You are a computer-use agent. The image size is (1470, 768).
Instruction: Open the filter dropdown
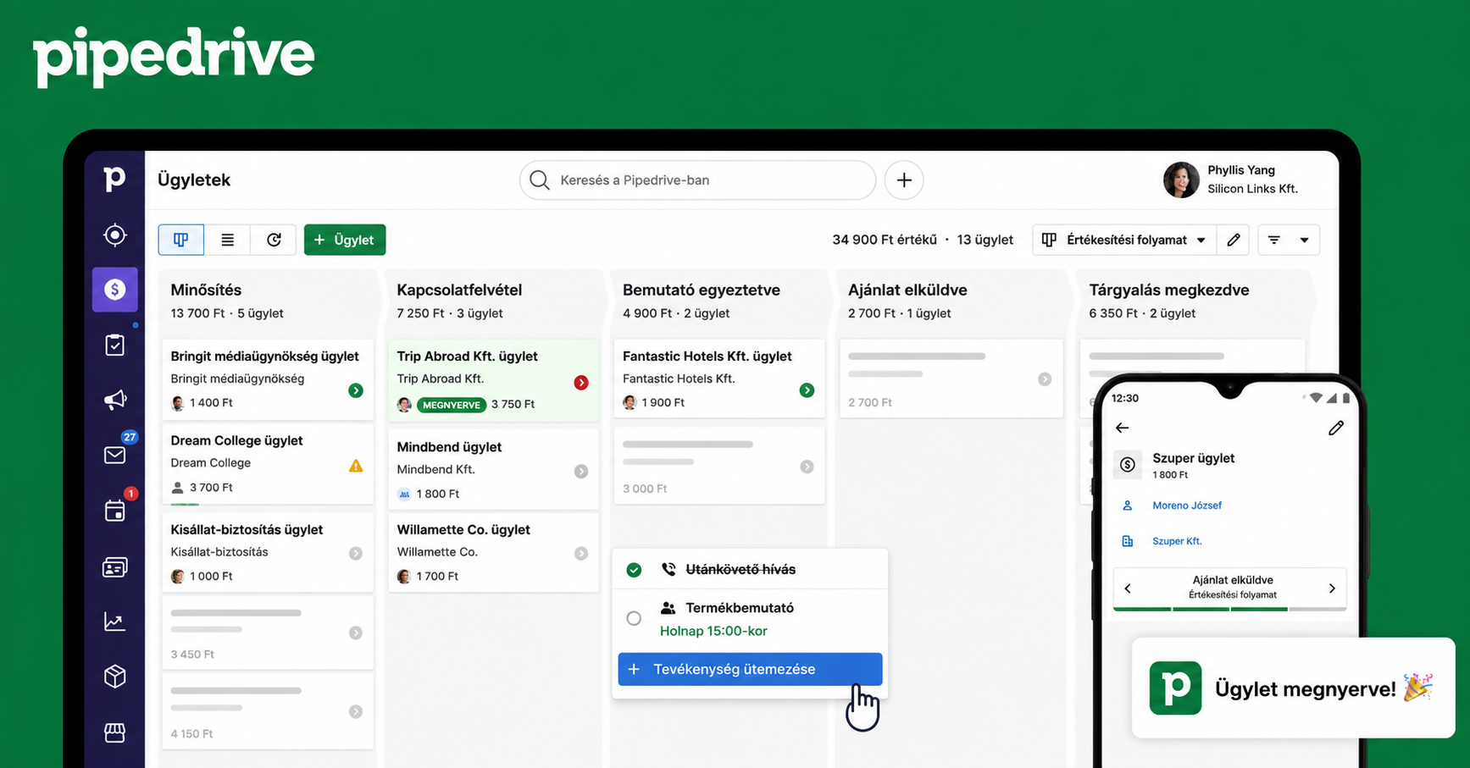[x=1289, y=240]
